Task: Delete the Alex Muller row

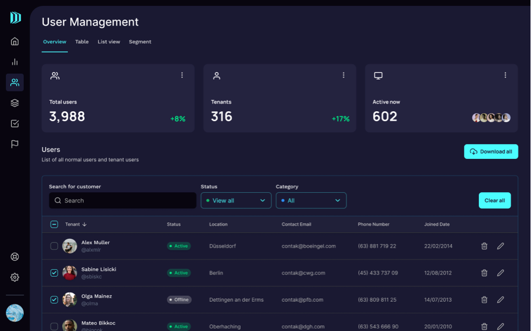Action: 484,246
